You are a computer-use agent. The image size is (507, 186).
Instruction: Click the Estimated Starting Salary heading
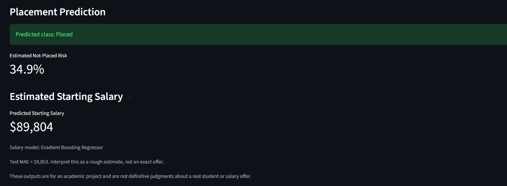(x=66, y=97)
